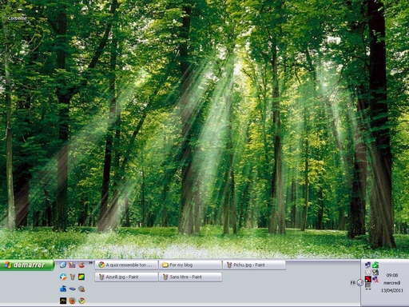
Task: Open the Corbeille desktop icon
Action: 17,18
